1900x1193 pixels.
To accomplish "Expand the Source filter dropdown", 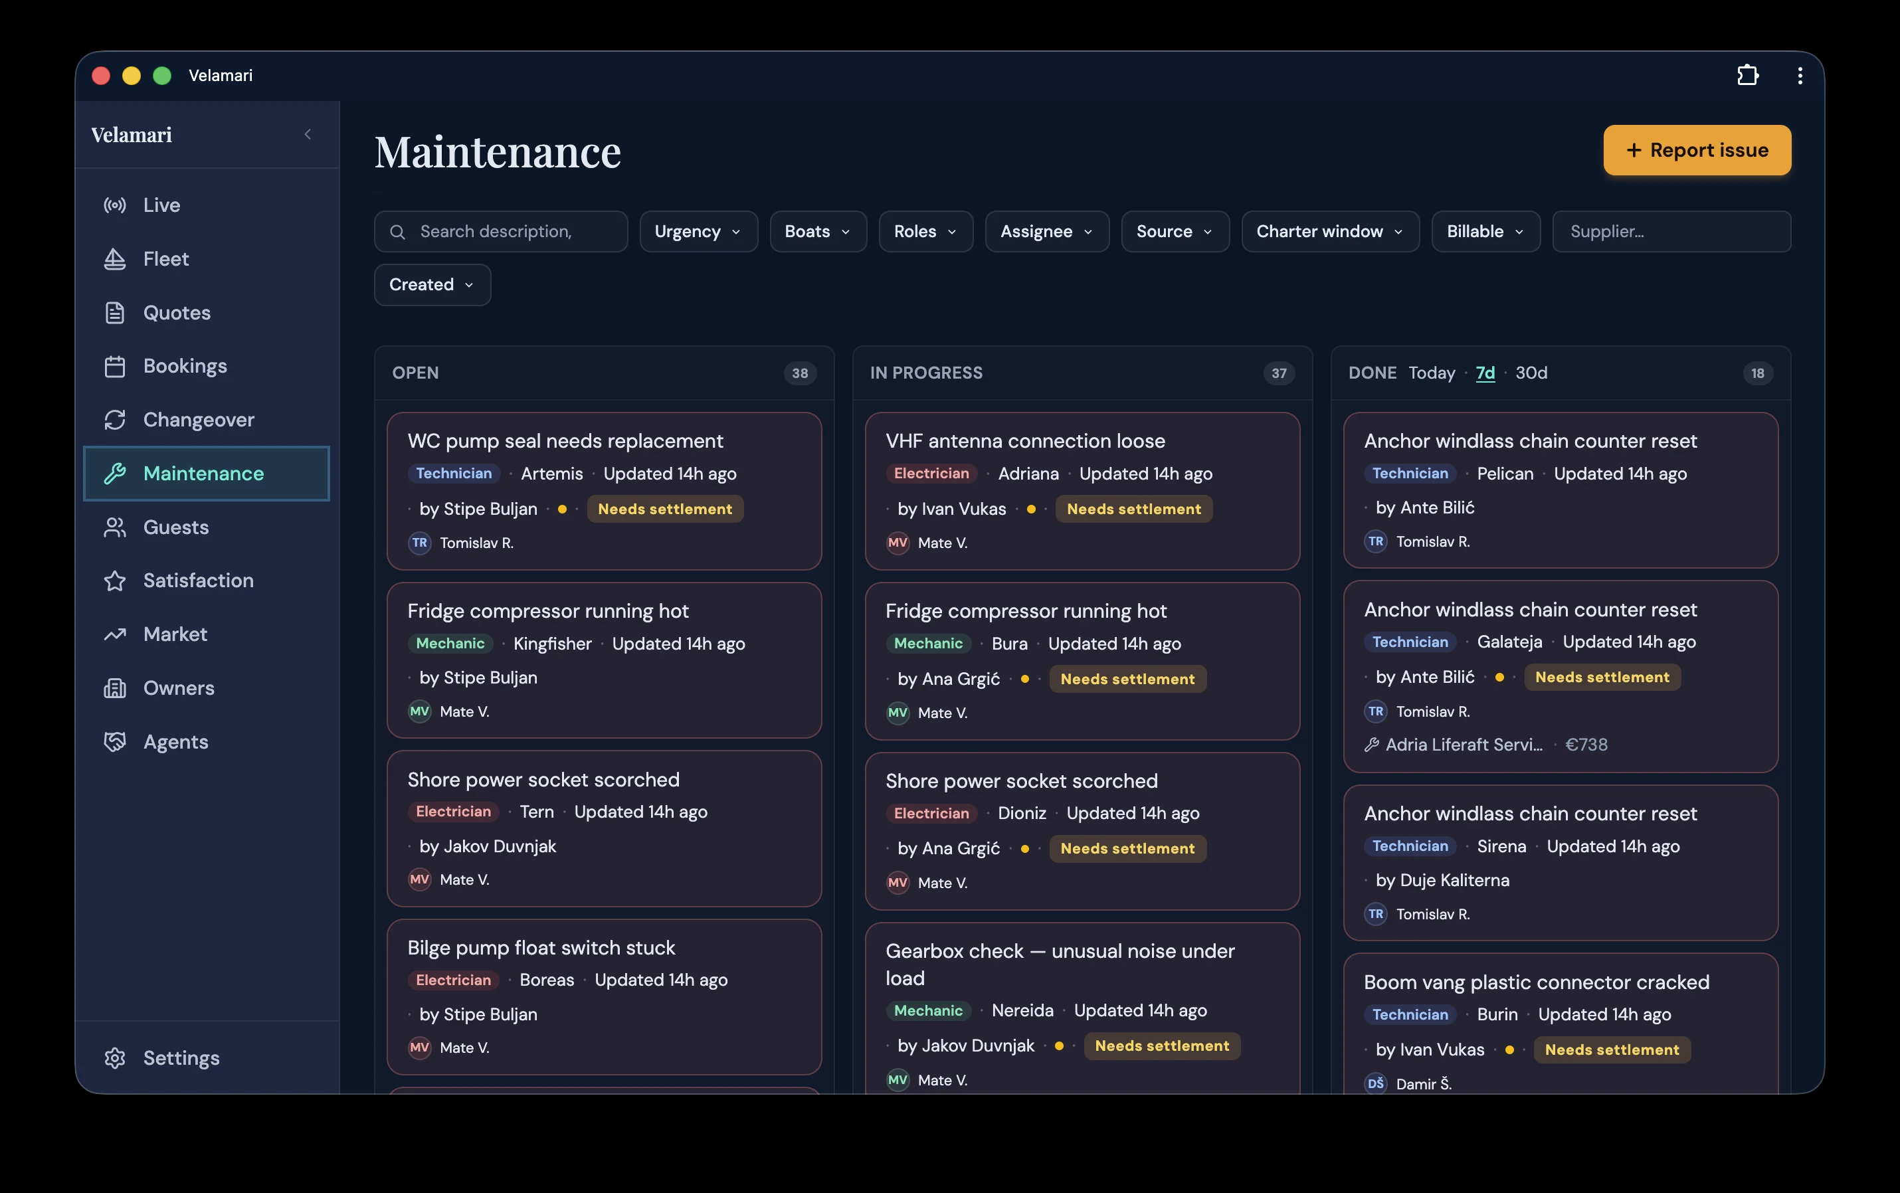I will click(x=1175, y=231).
